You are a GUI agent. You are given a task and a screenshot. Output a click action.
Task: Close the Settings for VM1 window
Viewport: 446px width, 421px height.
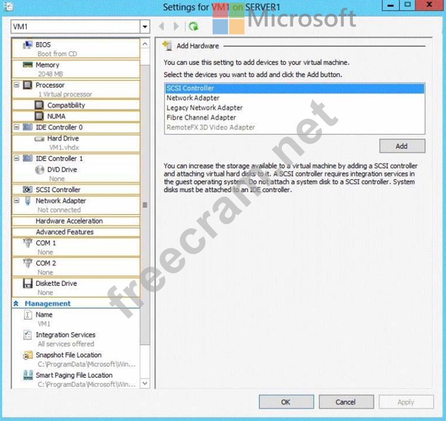pos(430,5)
